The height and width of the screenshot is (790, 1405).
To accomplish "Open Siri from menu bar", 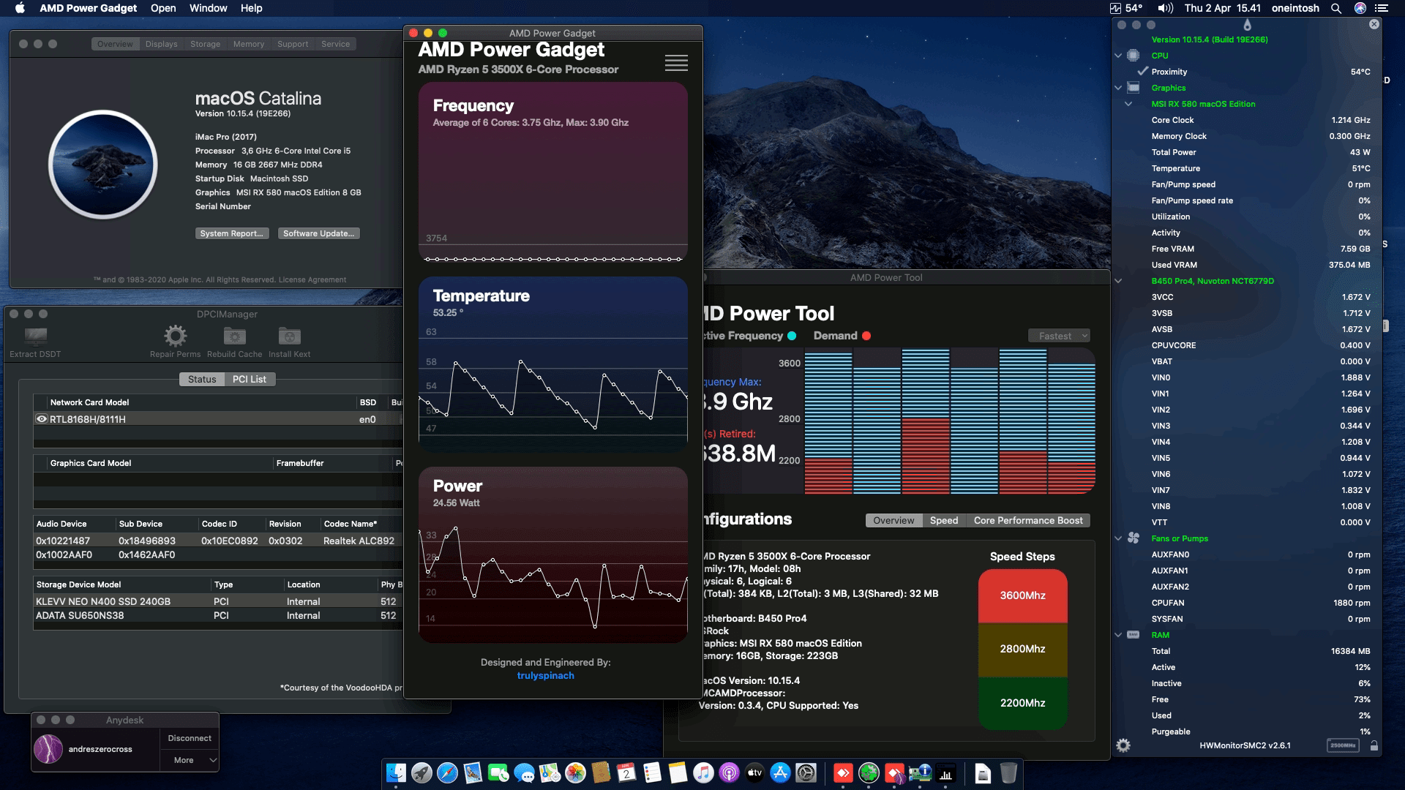I will 1360,8.
